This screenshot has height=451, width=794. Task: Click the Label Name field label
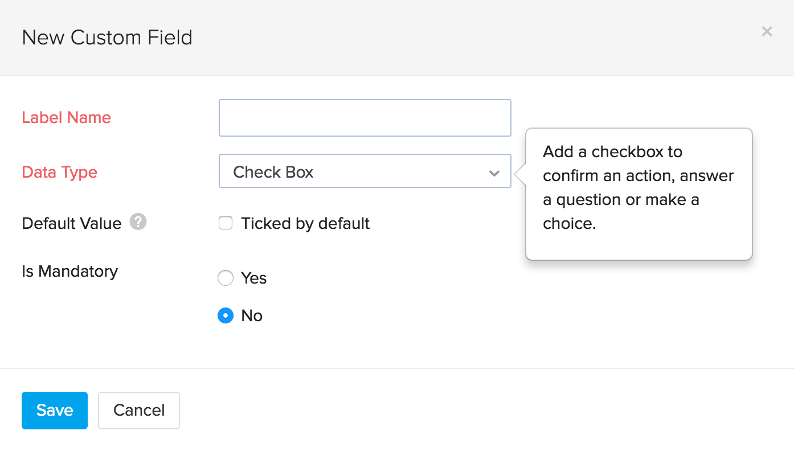(66, 117)
